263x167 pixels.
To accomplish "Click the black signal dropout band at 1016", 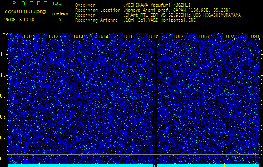I will click(x=156, y=101).
